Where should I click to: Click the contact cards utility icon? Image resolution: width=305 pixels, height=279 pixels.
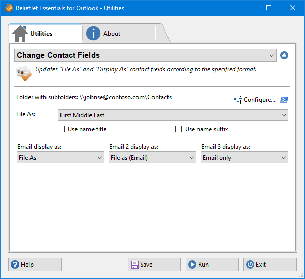pyautogui.click(x=24, y=73)
